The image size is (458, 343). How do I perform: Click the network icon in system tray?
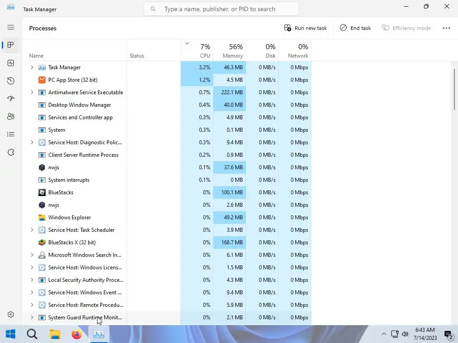click(x=395, y=334)
